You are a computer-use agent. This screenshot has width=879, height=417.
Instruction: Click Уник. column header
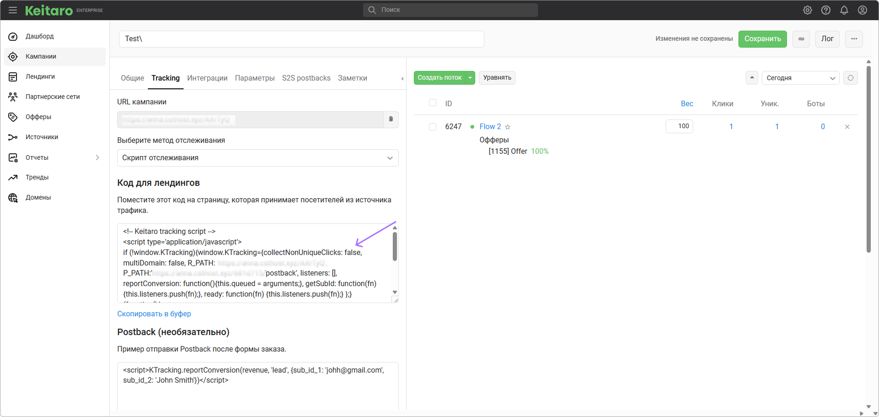(770, 103)
